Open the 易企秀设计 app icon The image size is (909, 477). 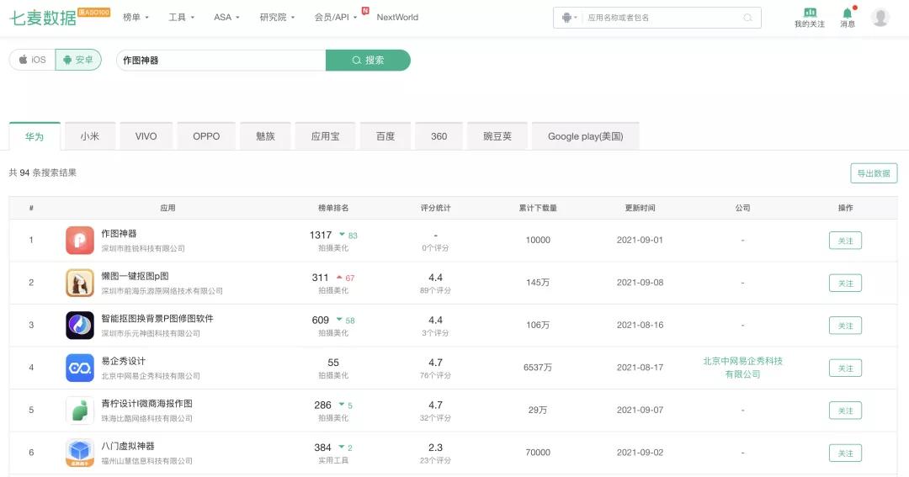click(x=79, y=368)
